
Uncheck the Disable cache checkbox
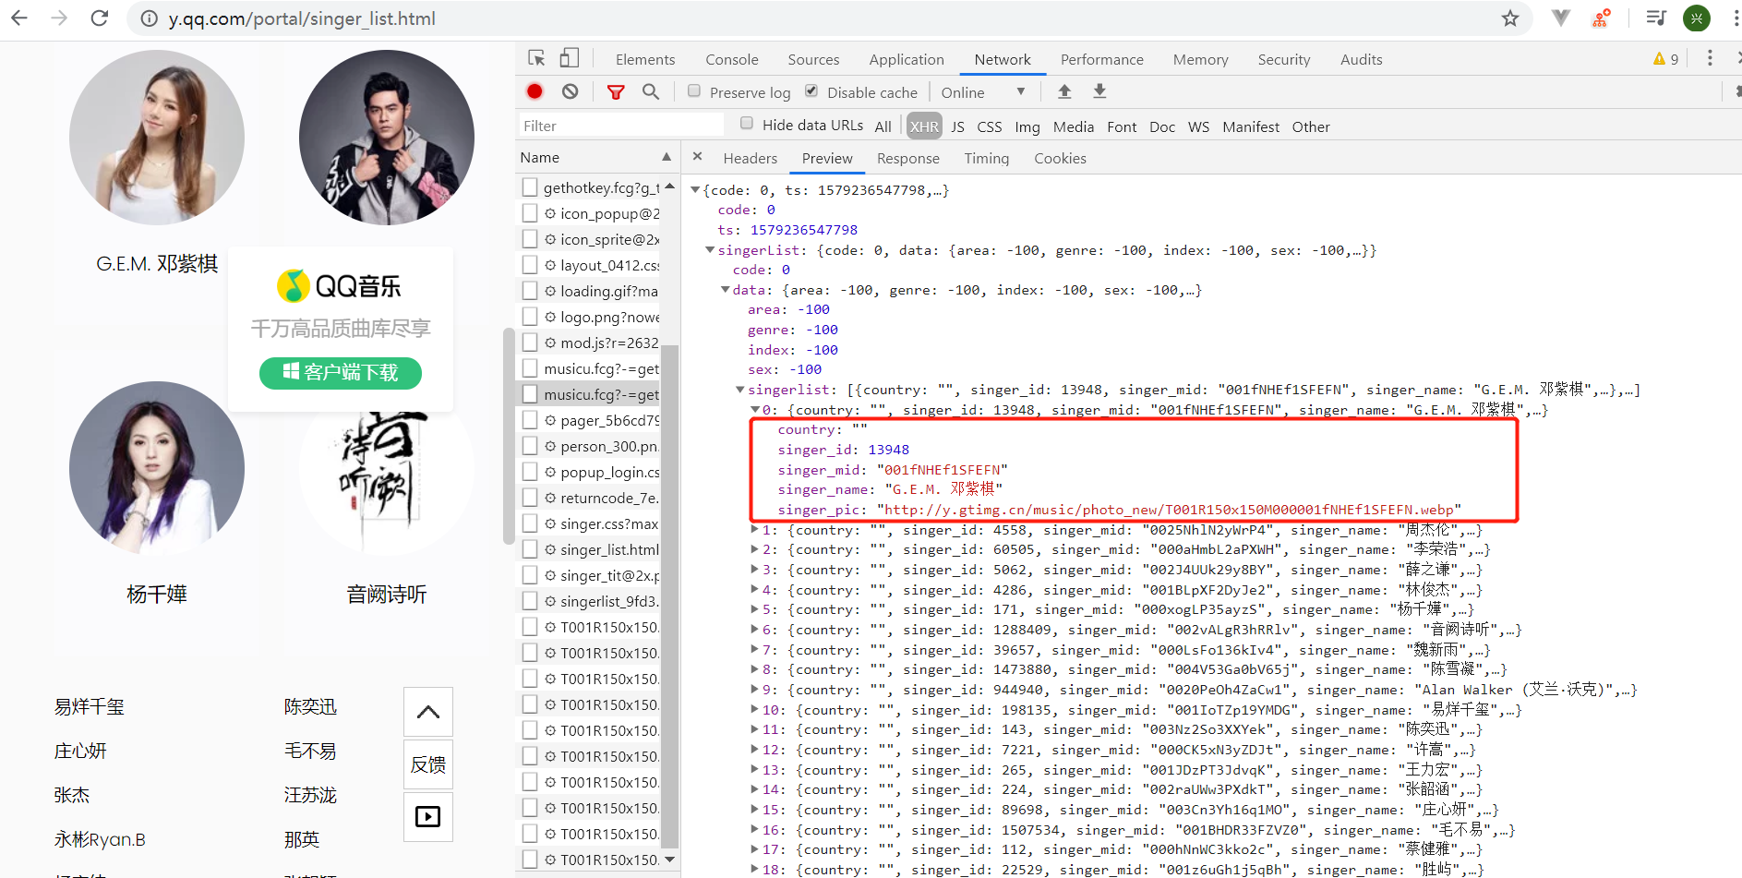click(811, 90)
